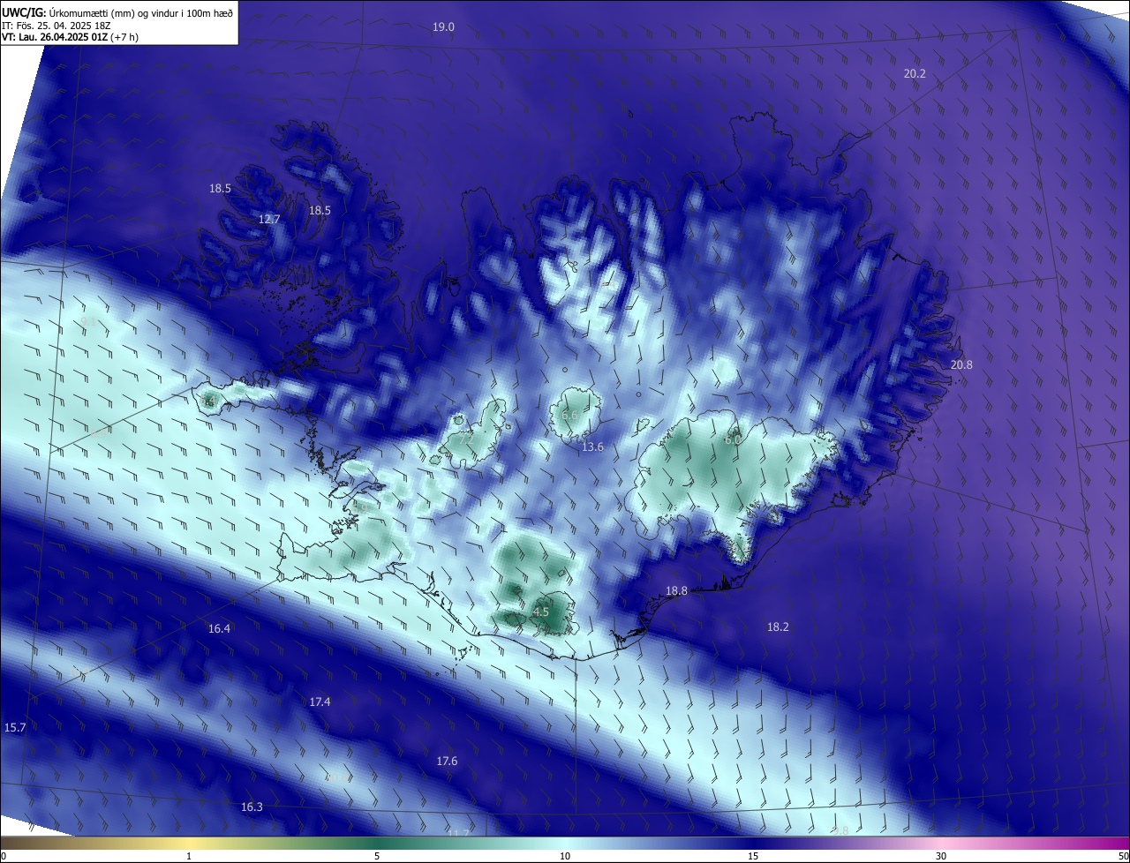
Task: Click the 17.4 value label
Action: [320, 702]
